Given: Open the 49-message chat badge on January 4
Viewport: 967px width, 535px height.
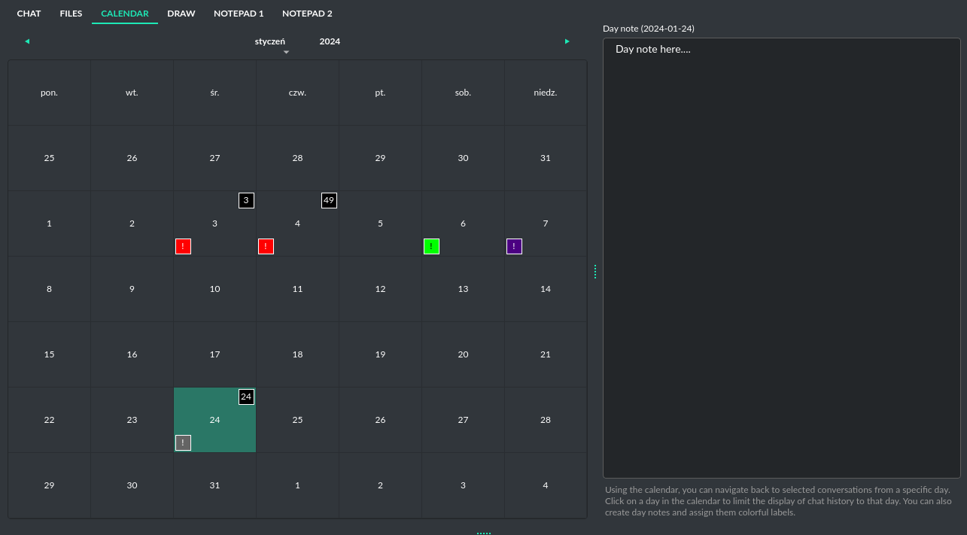Looking at the screenshot, I should point(329,200).
